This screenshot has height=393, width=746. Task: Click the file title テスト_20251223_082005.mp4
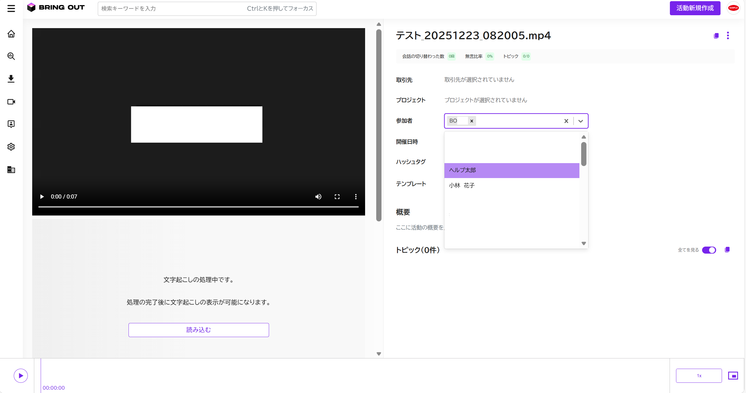[473, 35]
